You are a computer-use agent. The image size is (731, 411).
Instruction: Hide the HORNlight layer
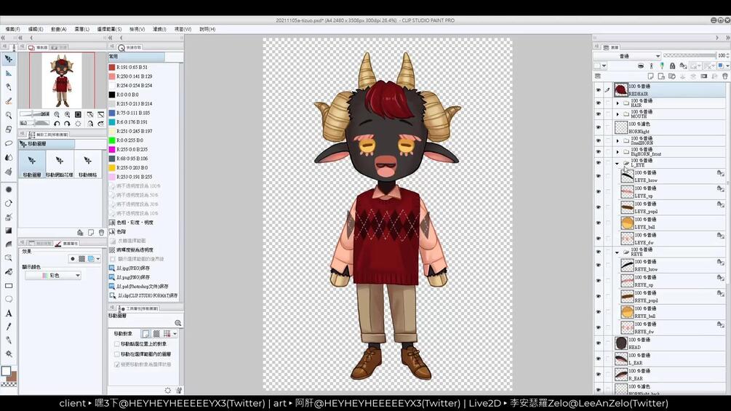click(x=599, y=127)
